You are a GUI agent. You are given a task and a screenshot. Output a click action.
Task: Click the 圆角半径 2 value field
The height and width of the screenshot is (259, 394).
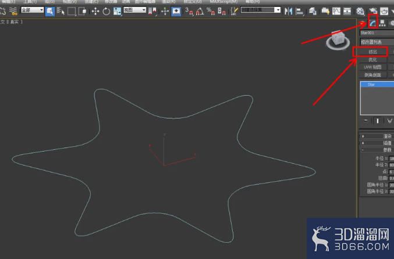pos(392,192)
